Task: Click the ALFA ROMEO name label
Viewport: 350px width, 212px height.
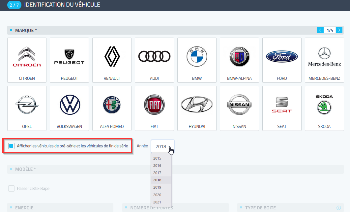Action: coord(112,126)
